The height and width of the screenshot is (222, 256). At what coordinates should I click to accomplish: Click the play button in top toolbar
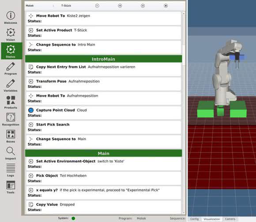97,6
